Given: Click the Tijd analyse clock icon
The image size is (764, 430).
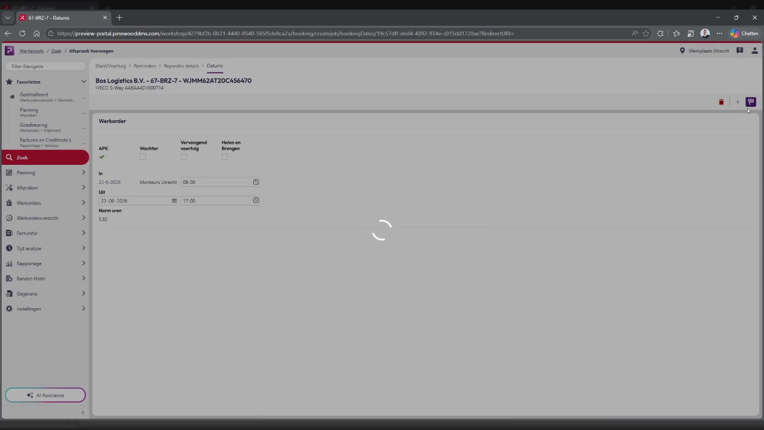Looking at the screenshot, I should pos(9,248).
